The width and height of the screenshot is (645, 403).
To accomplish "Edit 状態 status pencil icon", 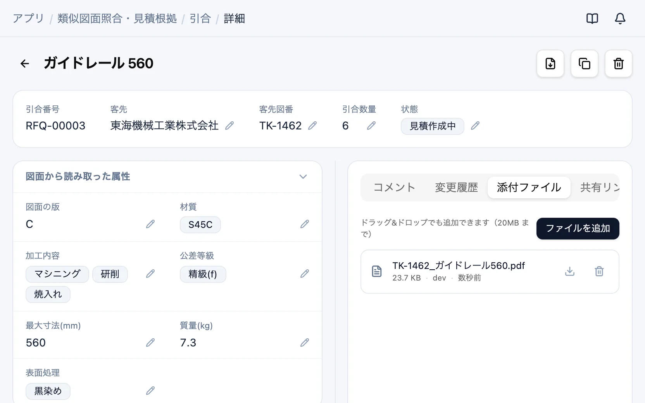I will coord(475,126).
